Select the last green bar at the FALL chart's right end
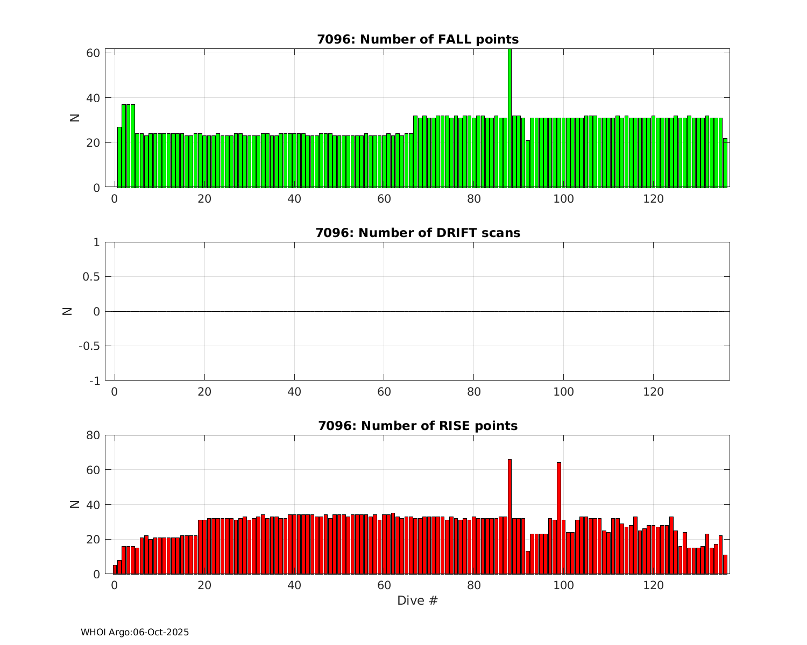807x645 pixels. 725,163
